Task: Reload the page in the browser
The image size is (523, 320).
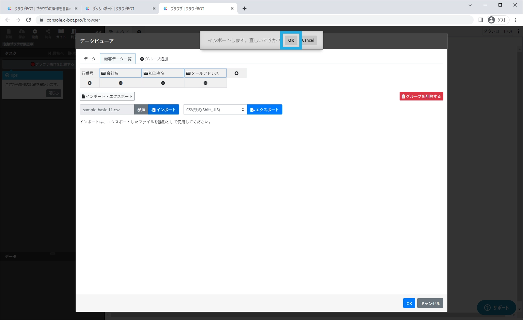Action: [28, 20]
